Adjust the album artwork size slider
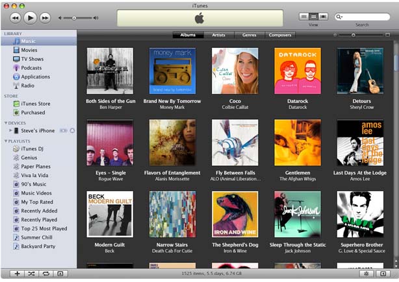 pos(354,35)
